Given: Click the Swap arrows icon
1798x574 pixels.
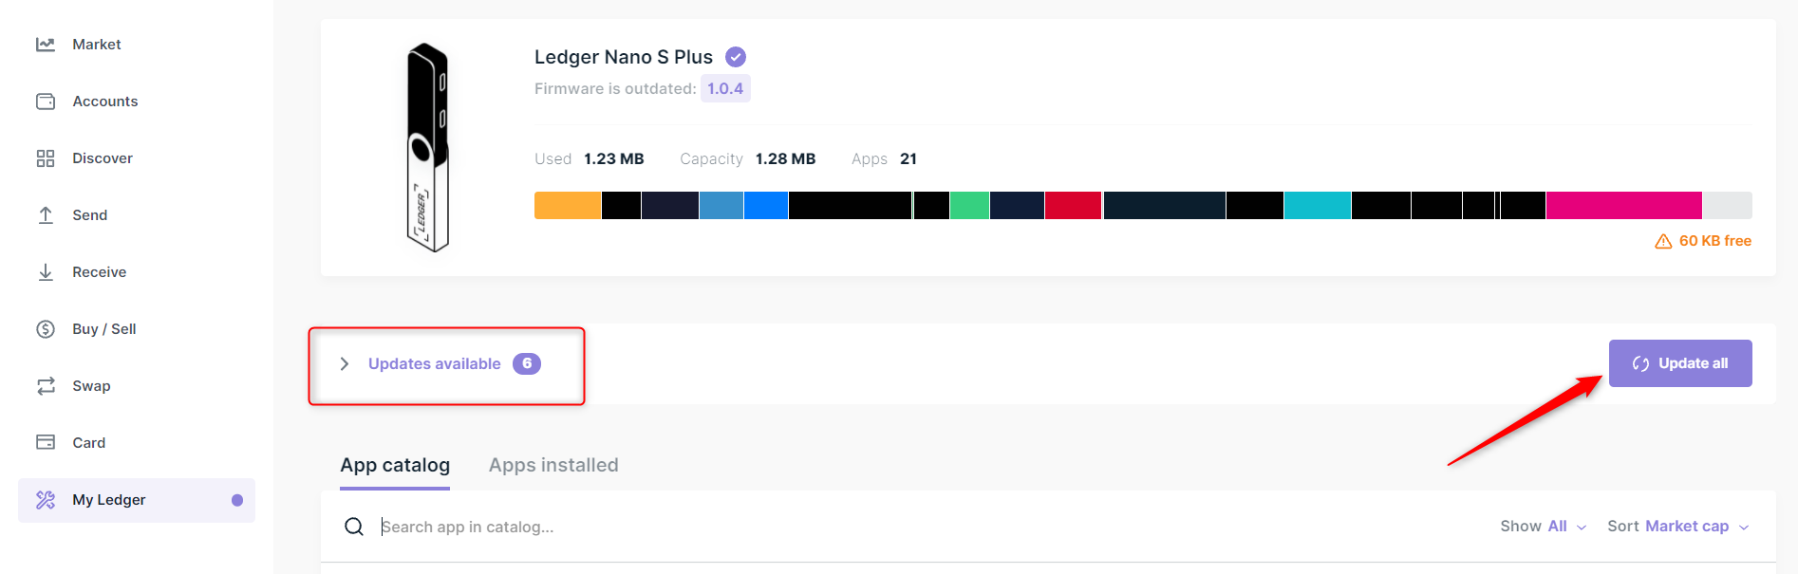Looking at the screenshot, I should (x=46, y=386).
